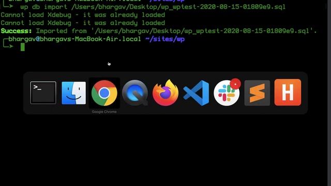Open Visual Studio Code from app switcher

[196, 93]
